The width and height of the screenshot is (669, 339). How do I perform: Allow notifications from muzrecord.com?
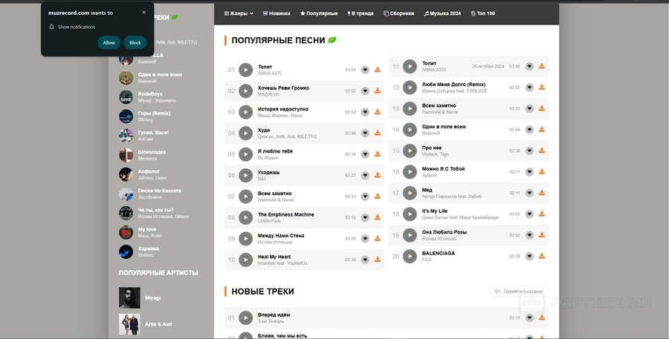pos(109,42)
